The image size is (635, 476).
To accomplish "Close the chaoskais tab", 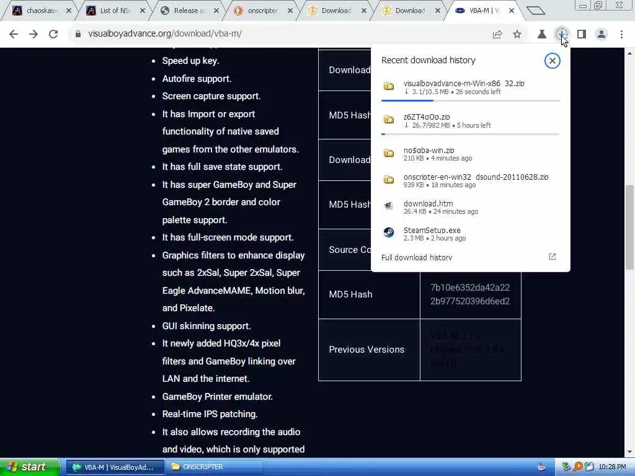I will click(68, 11).
